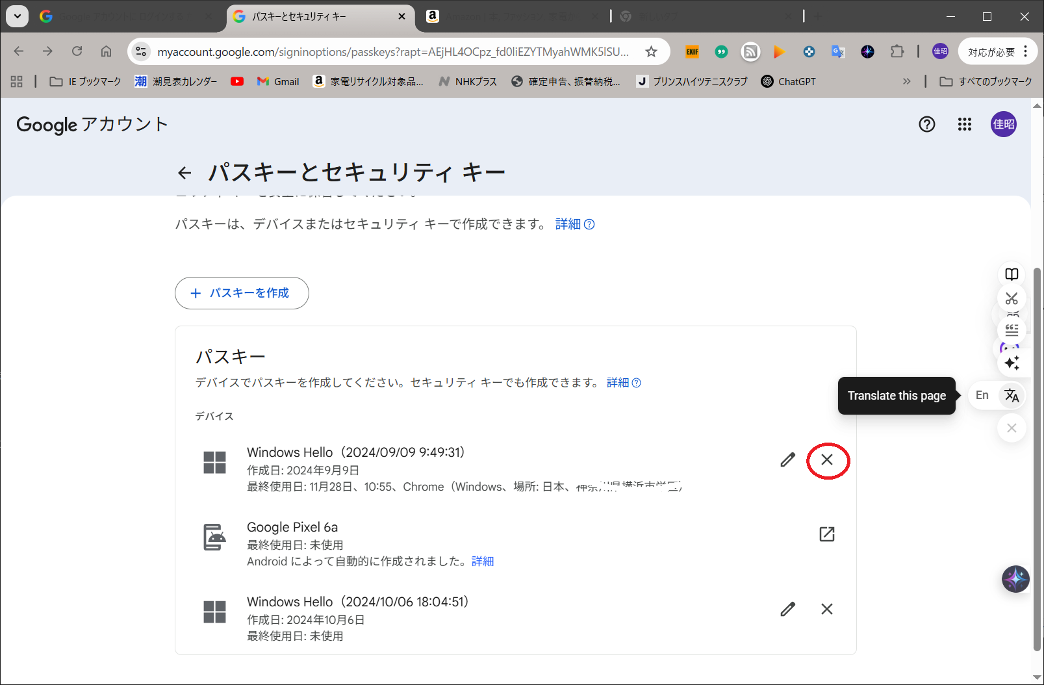Open the Google apps grid launcher
This screenshot has height=685, width=1044.
click(x=964, y=124)
